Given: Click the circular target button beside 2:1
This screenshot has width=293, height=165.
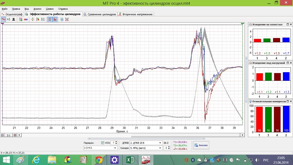Looking at the screenshot, I should (x=15, y=135).
